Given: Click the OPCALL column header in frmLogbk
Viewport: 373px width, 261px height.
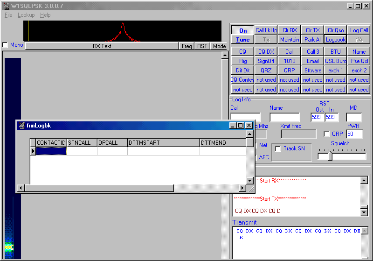Looking at the screenshot, I should coord(112,143).
